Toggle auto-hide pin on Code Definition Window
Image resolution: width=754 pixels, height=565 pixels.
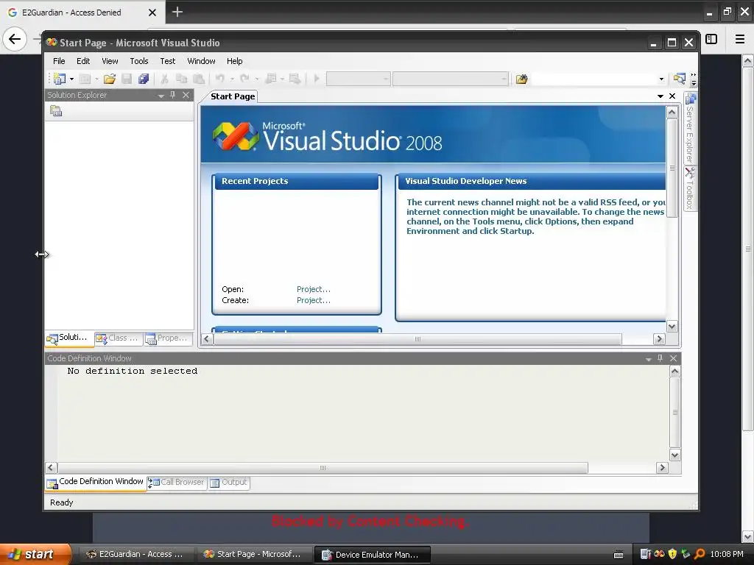tap(660, 358)
